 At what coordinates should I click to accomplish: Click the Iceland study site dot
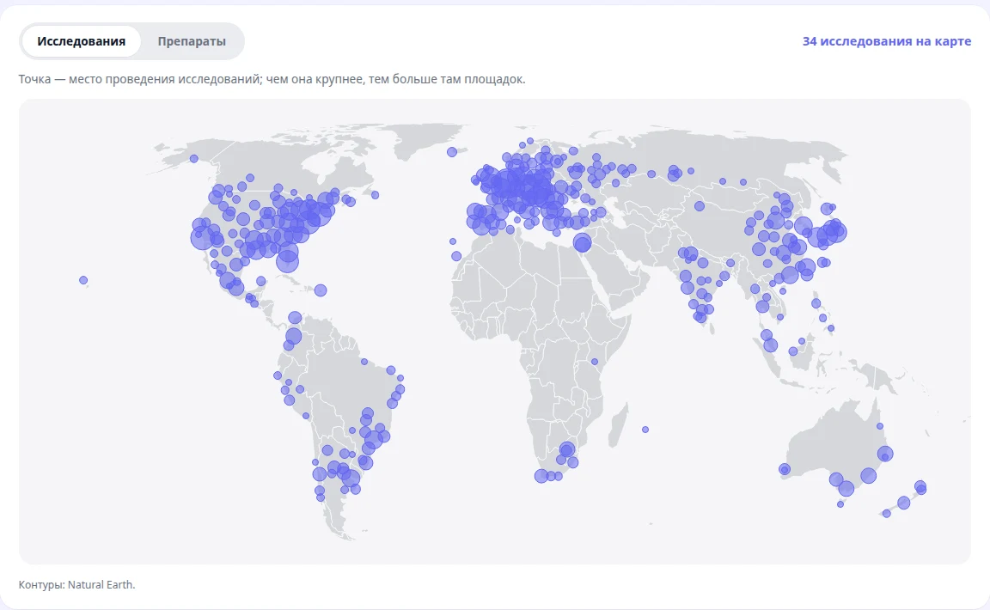(452, 151)
